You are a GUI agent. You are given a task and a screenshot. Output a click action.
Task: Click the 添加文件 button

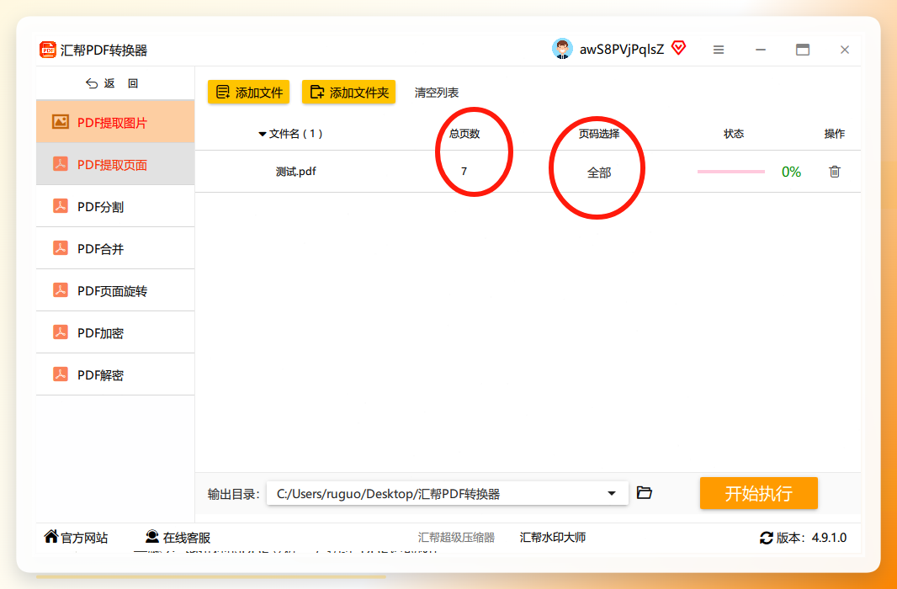pos(248,92)
